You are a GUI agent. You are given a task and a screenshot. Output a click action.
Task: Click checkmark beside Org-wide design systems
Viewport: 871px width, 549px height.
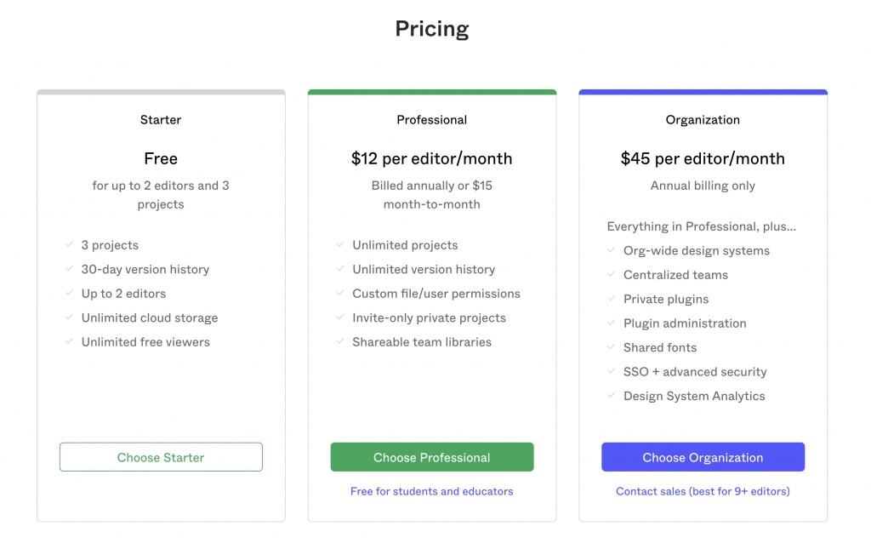tap(611, 250)
